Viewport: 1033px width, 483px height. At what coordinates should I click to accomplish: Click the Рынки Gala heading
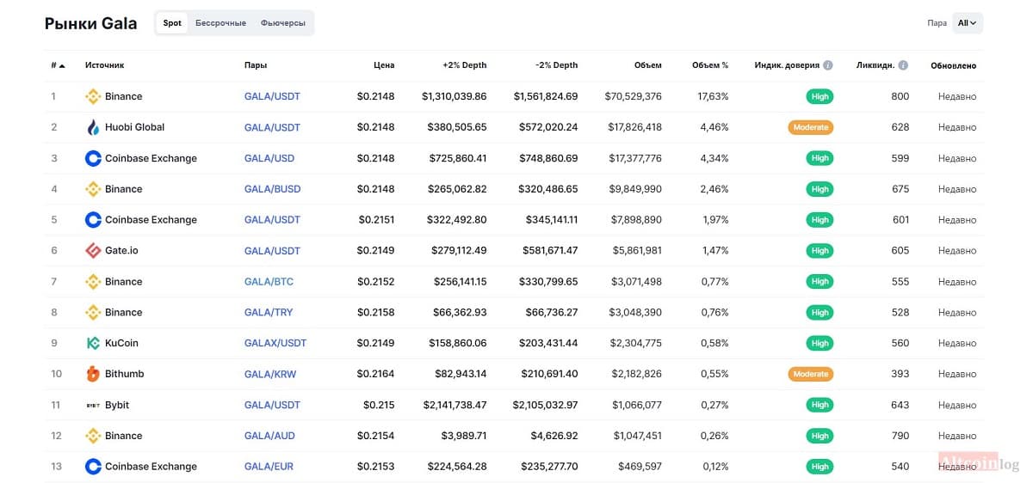coord(90,23)
